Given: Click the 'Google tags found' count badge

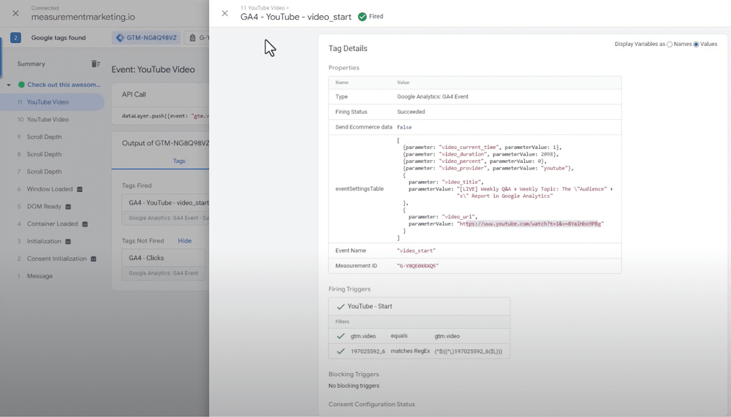Looking at the screenshot, I should (15, 38).
